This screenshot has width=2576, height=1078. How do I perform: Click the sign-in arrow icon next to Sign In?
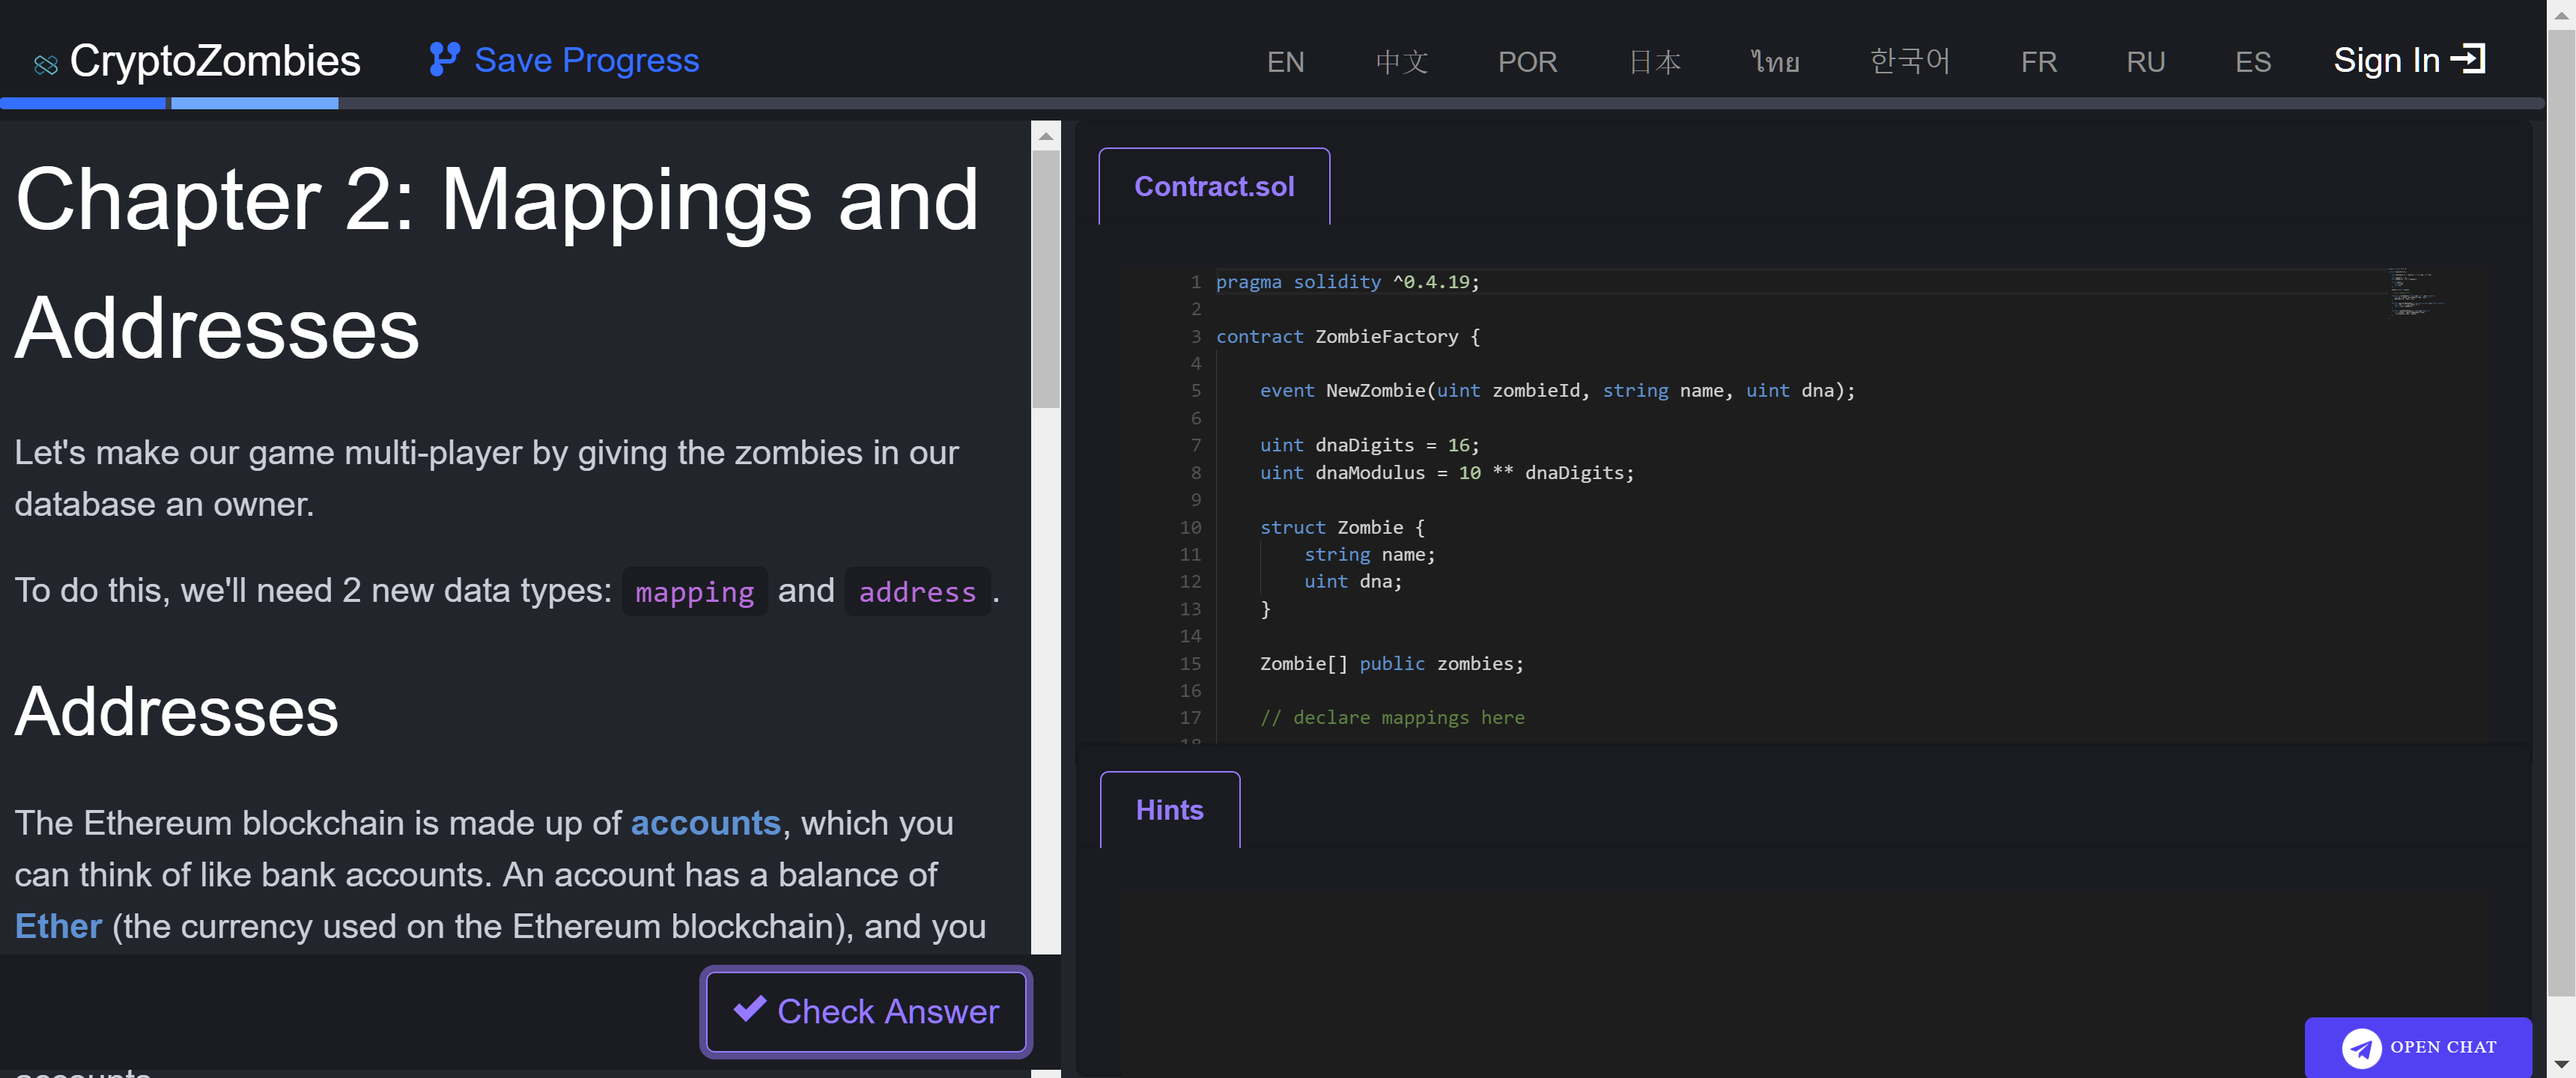click(2470, 59)
